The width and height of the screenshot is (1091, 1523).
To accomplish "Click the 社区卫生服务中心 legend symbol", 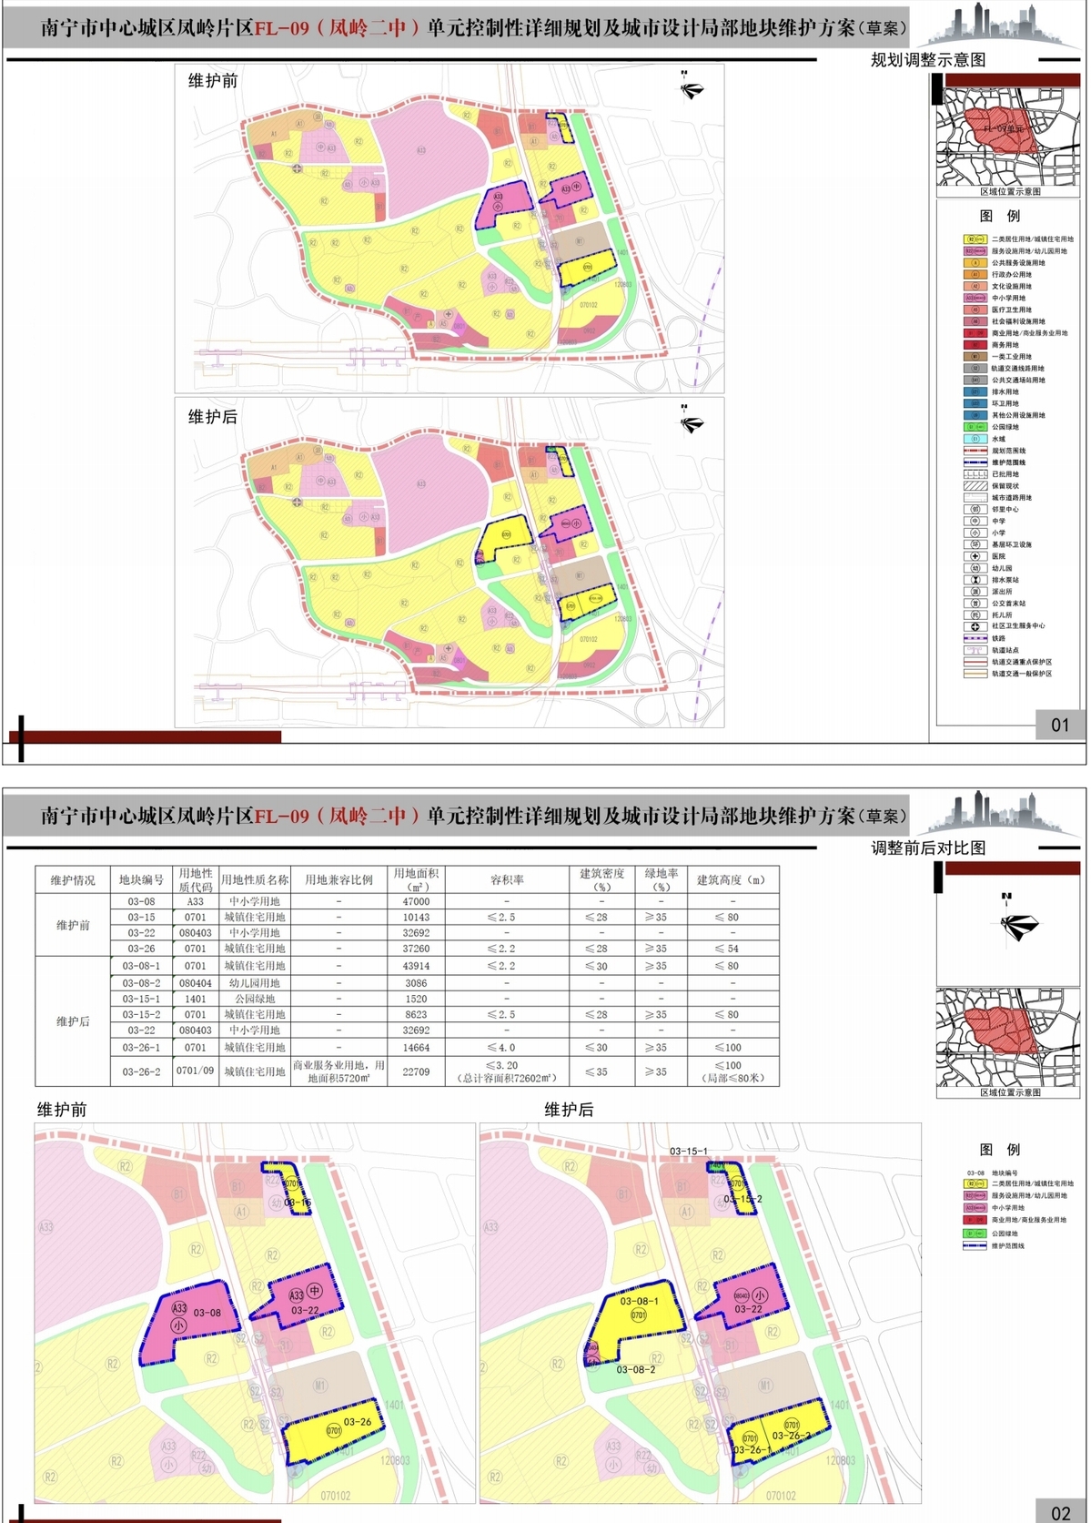I will coord(975,626).
